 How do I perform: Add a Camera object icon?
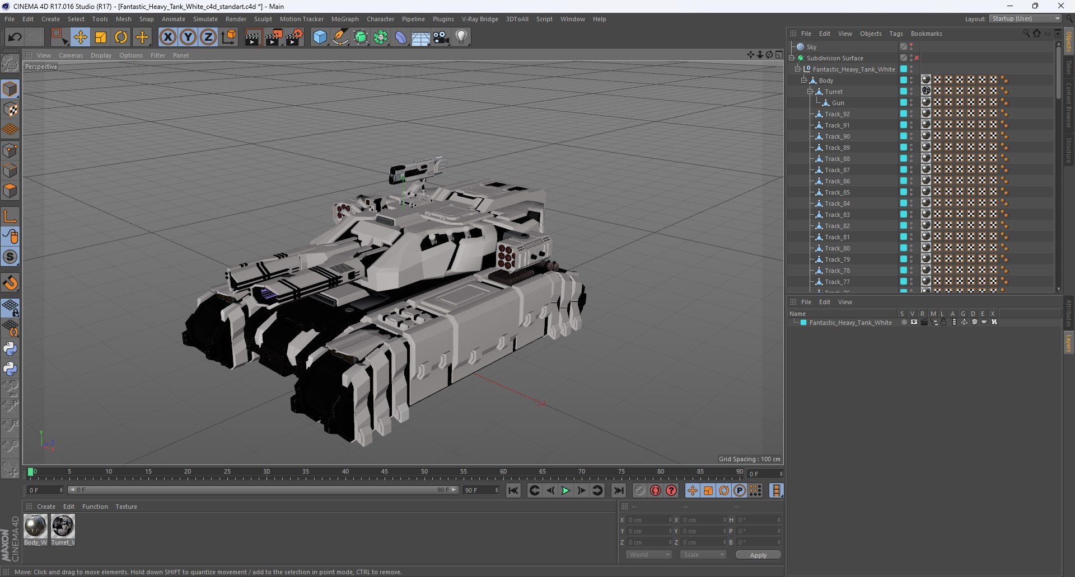click(441, 37)
